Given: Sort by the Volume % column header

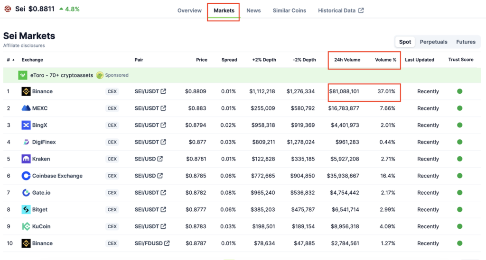Looking at the screenshot, I should click(x=385, y=60).
